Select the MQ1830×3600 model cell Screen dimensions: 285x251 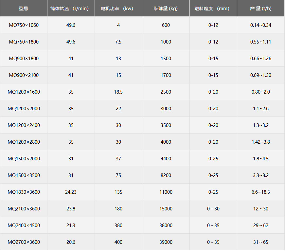24,192
